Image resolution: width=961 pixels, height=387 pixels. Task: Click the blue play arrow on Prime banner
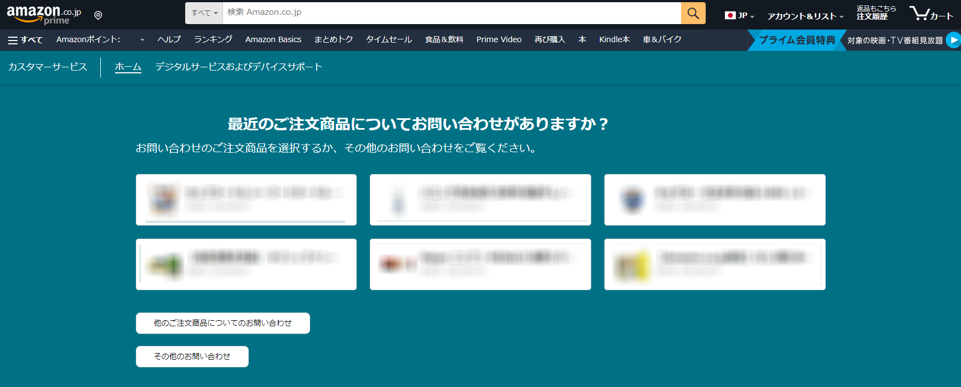click(954, 40)
